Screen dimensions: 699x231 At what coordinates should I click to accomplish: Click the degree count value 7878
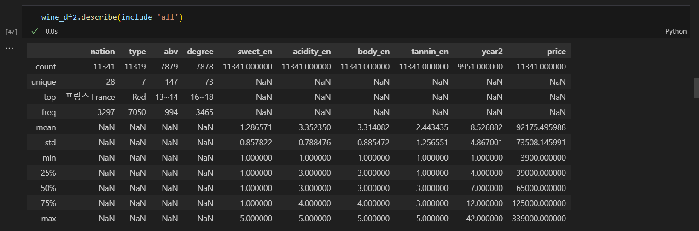(204, 67)
